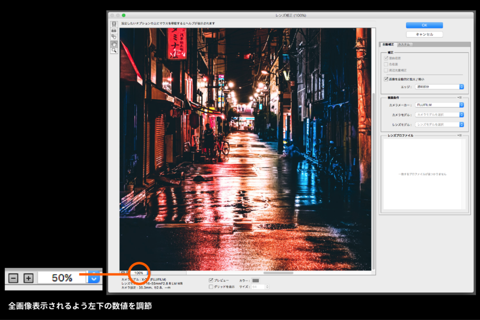This screenshot has width=480, height=320.
Task: Select the Straighten tool
Action: click(x=113, y=30)
